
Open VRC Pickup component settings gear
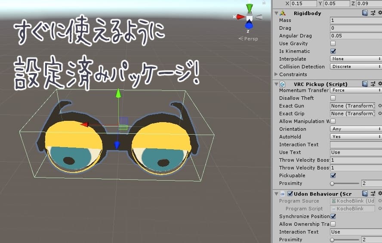[379, 84]
